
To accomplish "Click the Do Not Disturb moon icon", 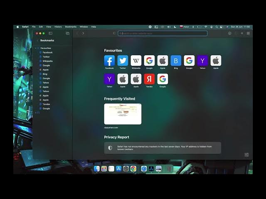I will tap(175, 27).
